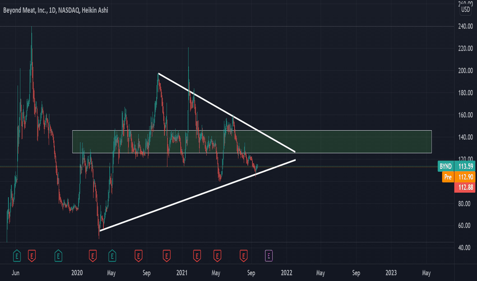Viewport: 477px width, 281px height.
Task: Click the Jun time axis label
Action: 15,273
